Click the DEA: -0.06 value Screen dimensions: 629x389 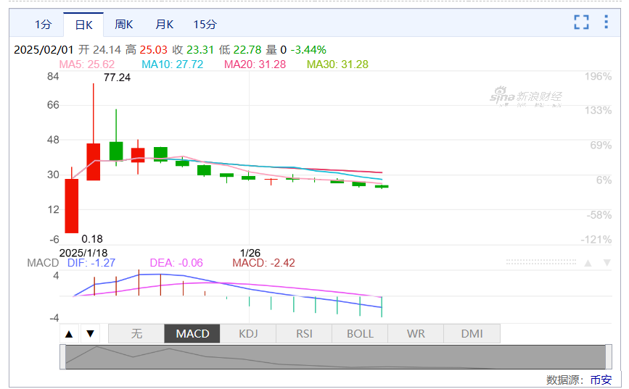click(176, 263)
